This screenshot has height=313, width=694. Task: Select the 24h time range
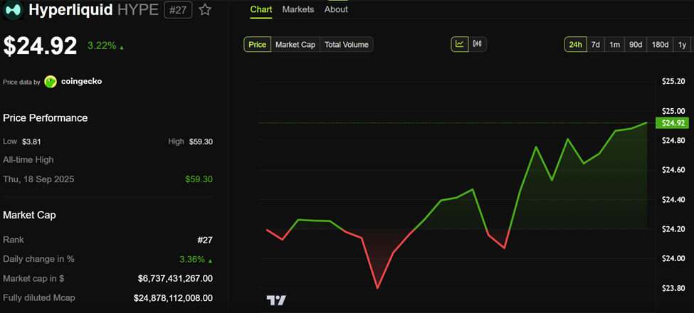click(574, 45)
